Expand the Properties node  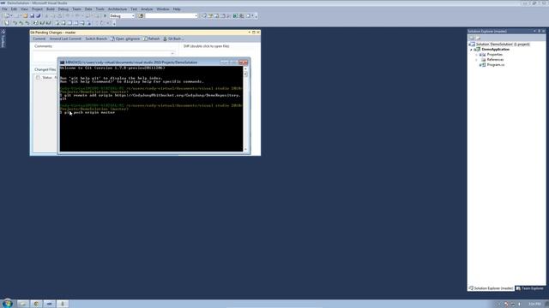pos(477,55)
